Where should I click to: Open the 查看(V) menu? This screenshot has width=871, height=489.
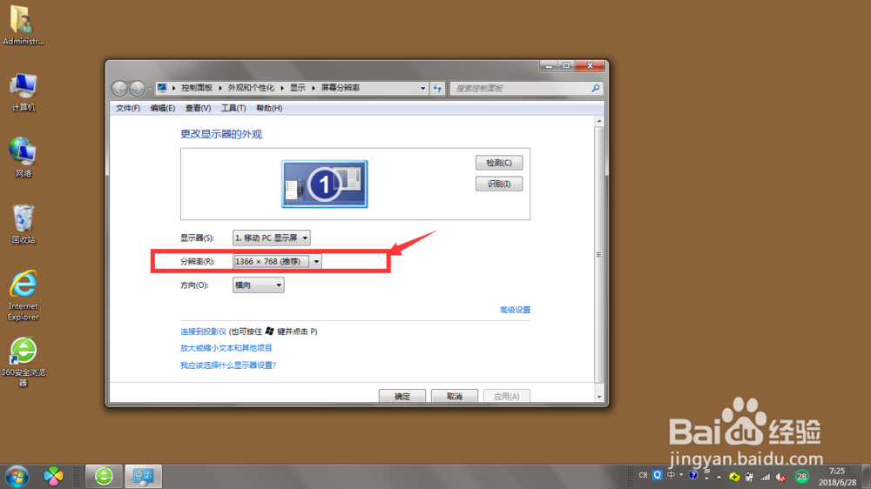coord(198,108)
